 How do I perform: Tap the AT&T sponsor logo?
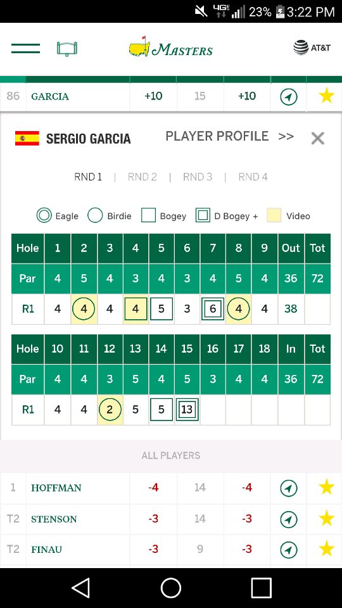[x=312, y=47]
